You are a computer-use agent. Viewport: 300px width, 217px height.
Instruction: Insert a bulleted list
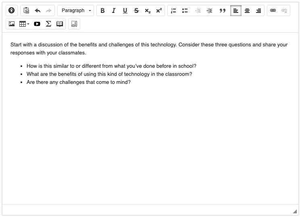point(185,10)
